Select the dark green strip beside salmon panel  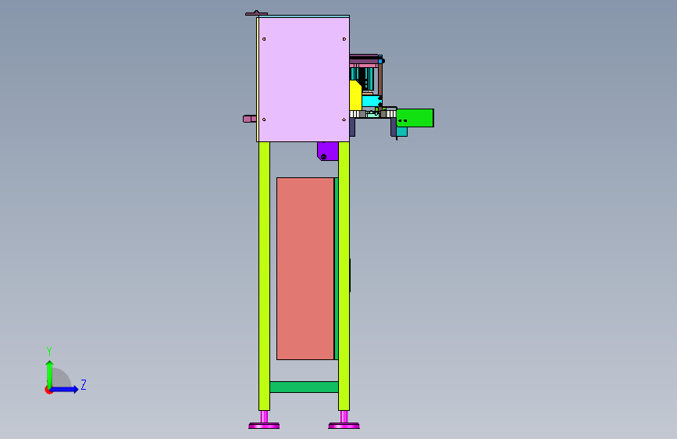[x=337, y=269]
